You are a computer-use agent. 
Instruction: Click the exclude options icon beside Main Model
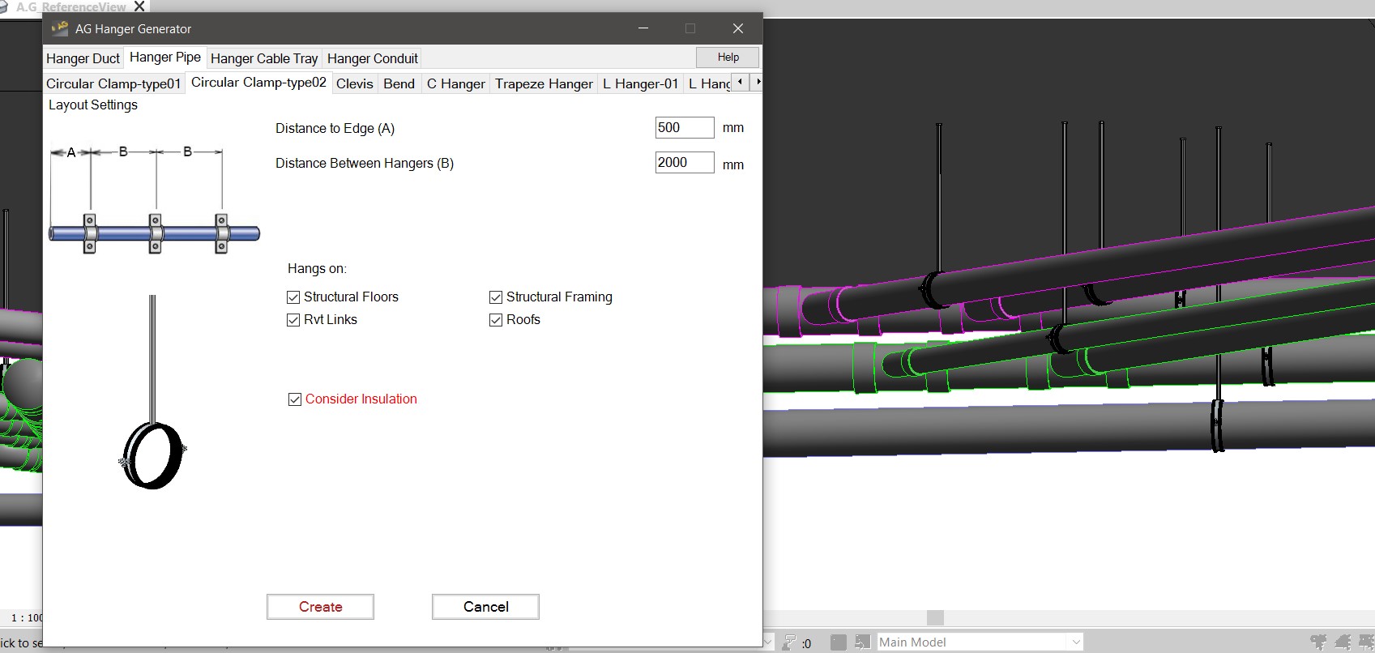pyautogui.click(x=862, y=642)
